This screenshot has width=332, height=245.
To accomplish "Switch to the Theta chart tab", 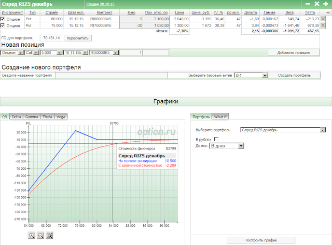I will point(47,117).
